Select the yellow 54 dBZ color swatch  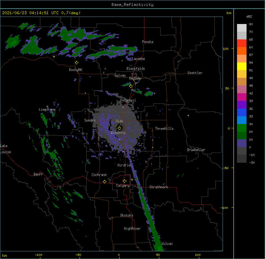pyautogui.click(x=242, y=66)
